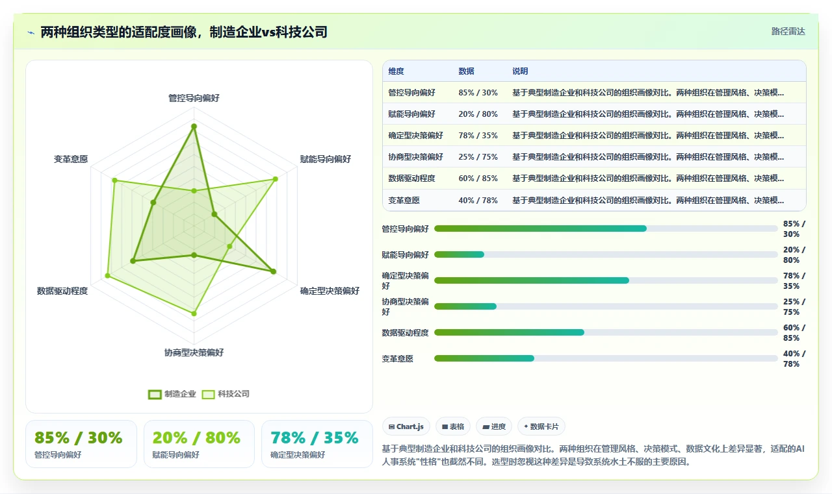Click the 制造企业 point on 确定型决策偏好 axis

[x=273, y=271]
